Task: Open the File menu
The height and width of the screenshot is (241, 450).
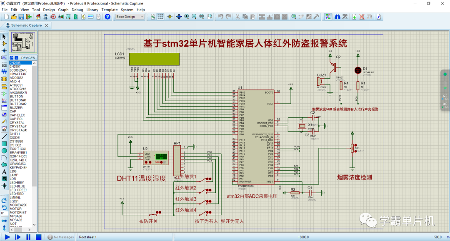Action: (x=5, y=10)
